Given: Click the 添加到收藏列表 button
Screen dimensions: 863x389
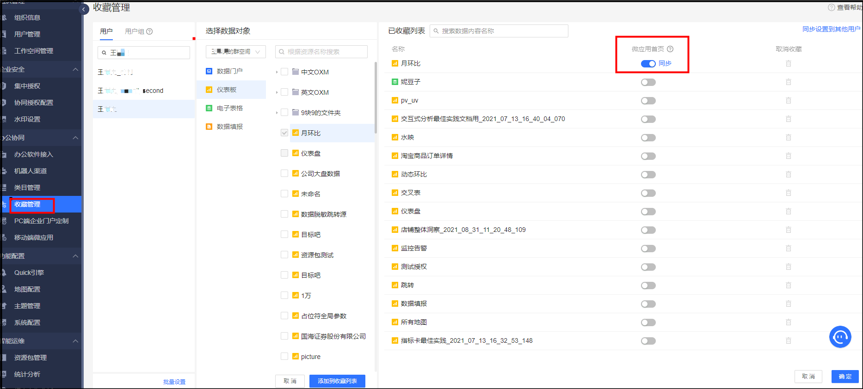Looking at the screenshot, I should point(337,381).
